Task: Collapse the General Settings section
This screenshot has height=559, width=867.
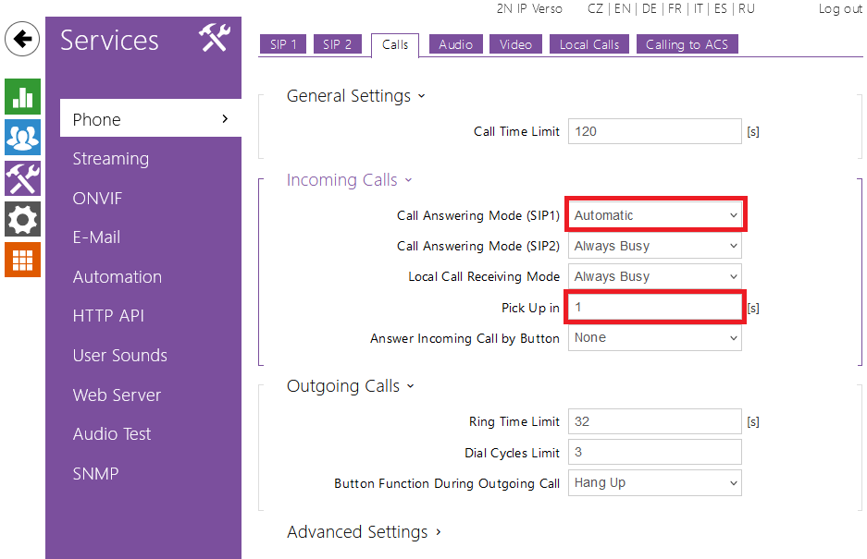Action: tap(355, 96)
